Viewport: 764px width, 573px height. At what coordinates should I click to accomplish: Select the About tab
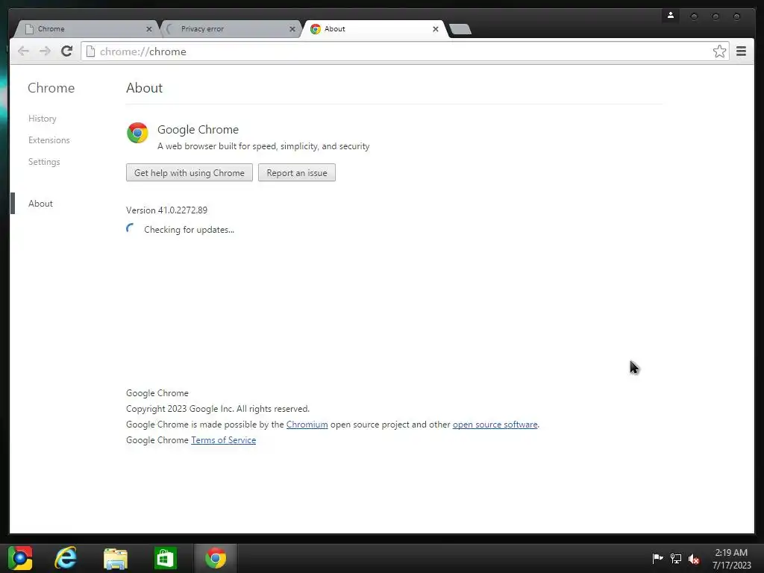(x=373, y=29)
